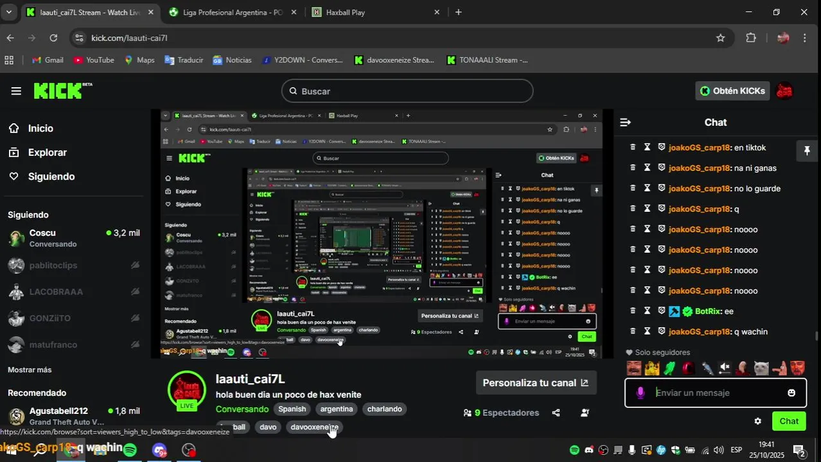Open the Kick hamburger sidebar menu
The width and height of the screenshot is (821, 462).
pos(16,91)
